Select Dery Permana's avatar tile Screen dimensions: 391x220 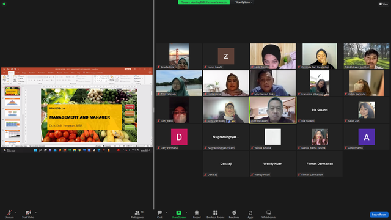point(179,137)
